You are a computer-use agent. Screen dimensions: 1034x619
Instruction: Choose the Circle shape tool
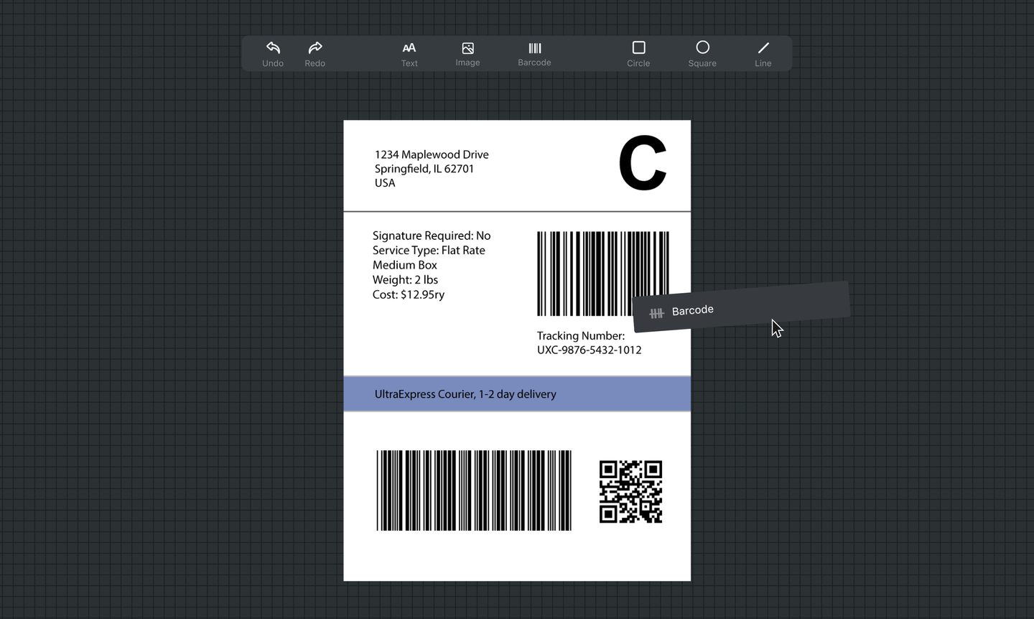[638, 54]
